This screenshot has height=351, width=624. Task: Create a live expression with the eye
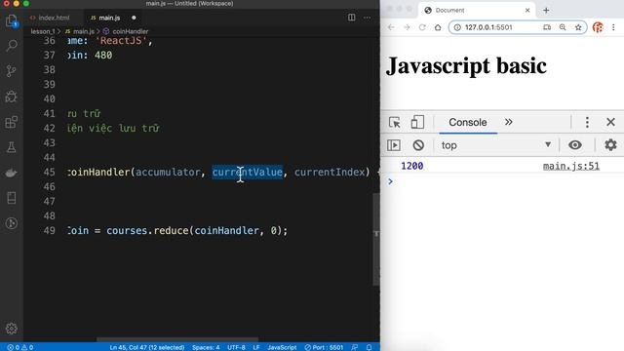pyautogui.click(x=574, y=145)
